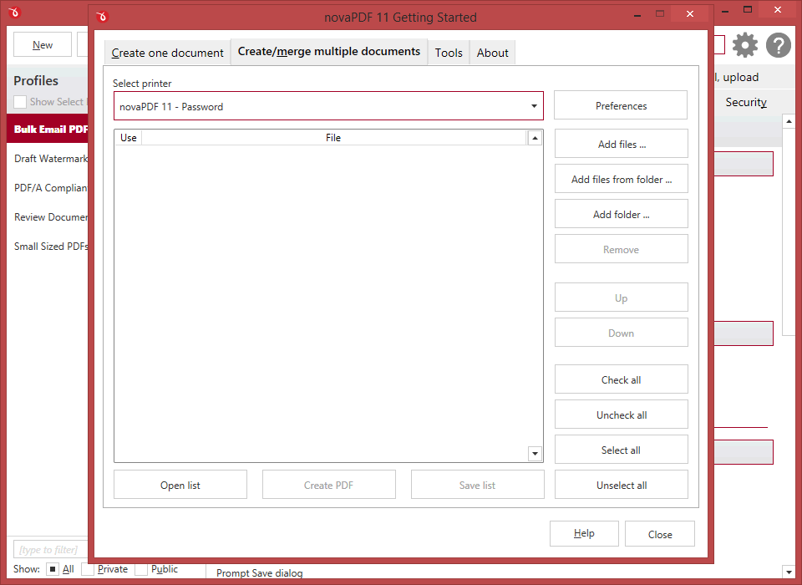Open Help from dialog footer

(584, 534)
